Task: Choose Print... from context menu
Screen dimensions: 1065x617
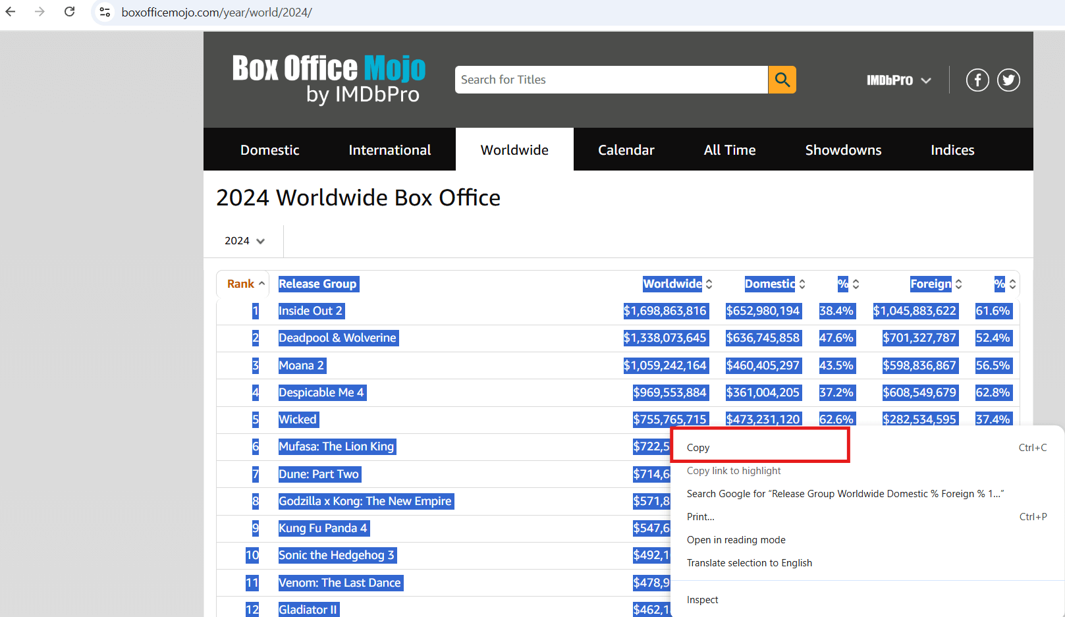Action: click(867, 517)
